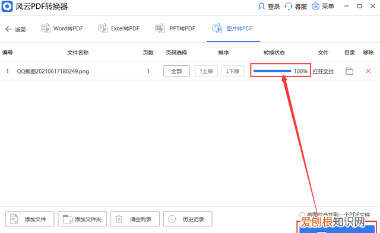Open the 菜单 menu

point(323,7)
